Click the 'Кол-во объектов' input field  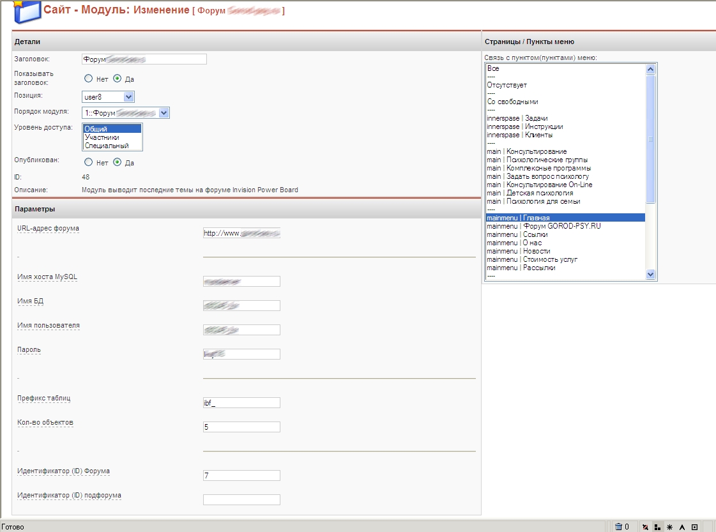click(x=241, y=427)
